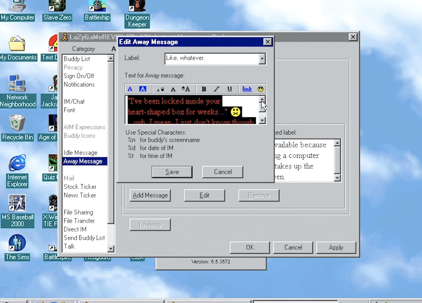Viewport: 422px width, 303px height.
Task: Choose text background color tool
Action: point(143,89)
